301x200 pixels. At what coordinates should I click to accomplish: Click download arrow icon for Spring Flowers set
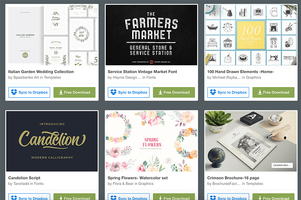coord(161,198)
